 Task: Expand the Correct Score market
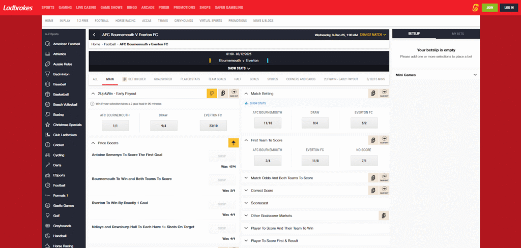point(262,191)
